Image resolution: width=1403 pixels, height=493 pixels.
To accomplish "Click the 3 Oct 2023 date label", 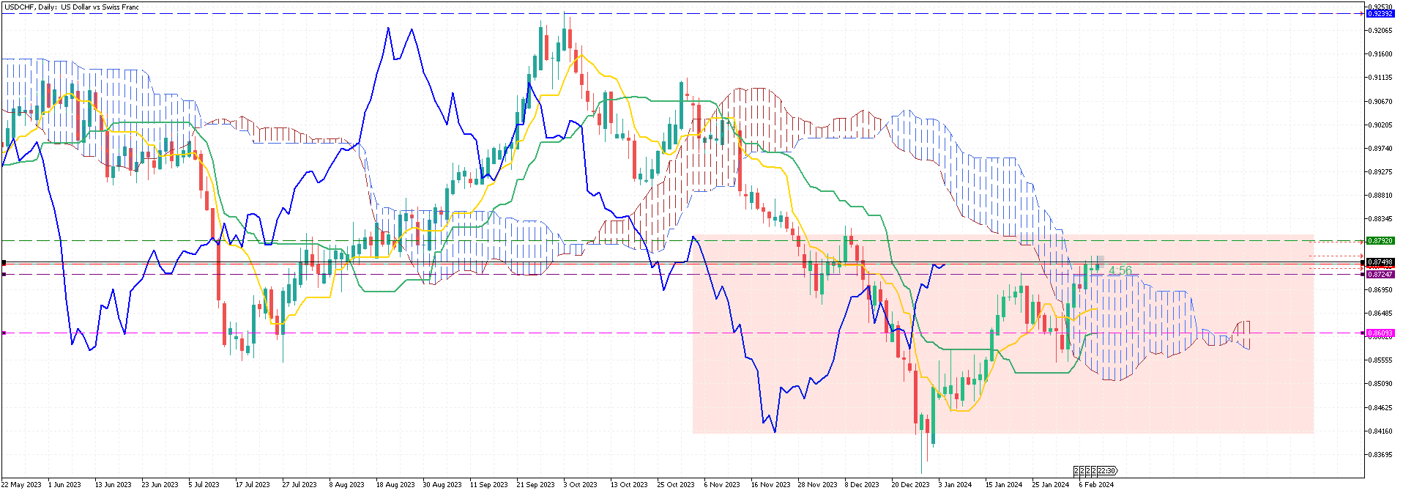I will [x=581, y=484].
